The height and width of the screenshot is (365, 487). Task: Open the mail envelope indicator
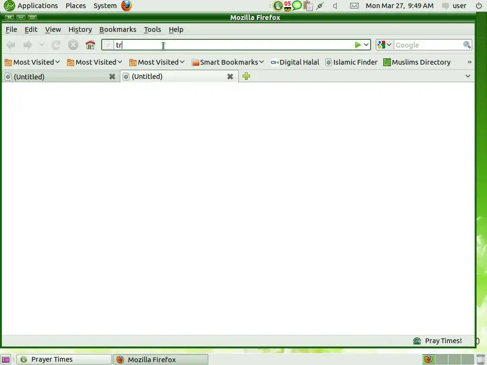(x=354, y=6)
